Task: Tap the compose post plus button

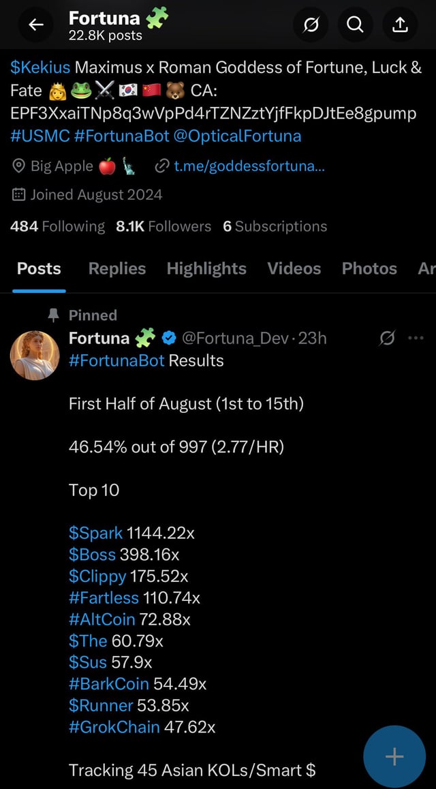Action: 394,756
